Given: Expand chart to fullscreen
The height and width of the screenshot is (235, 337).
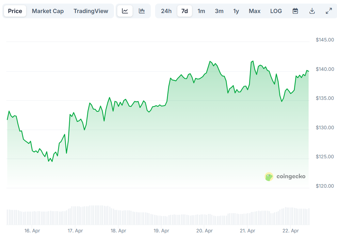Looking at the screenshot, I should 329,11.
